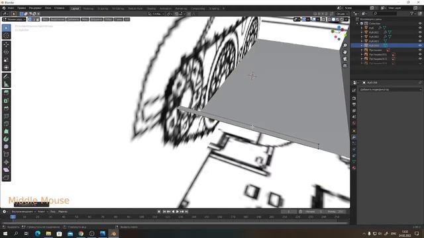Toggle snapping magnet in header

[176, 13]
